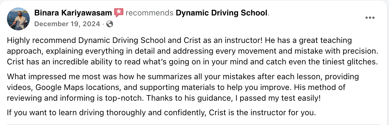Screen dimensions: 389x125
Task: Open the three-dot post options menu
Action: click(370, 18)
